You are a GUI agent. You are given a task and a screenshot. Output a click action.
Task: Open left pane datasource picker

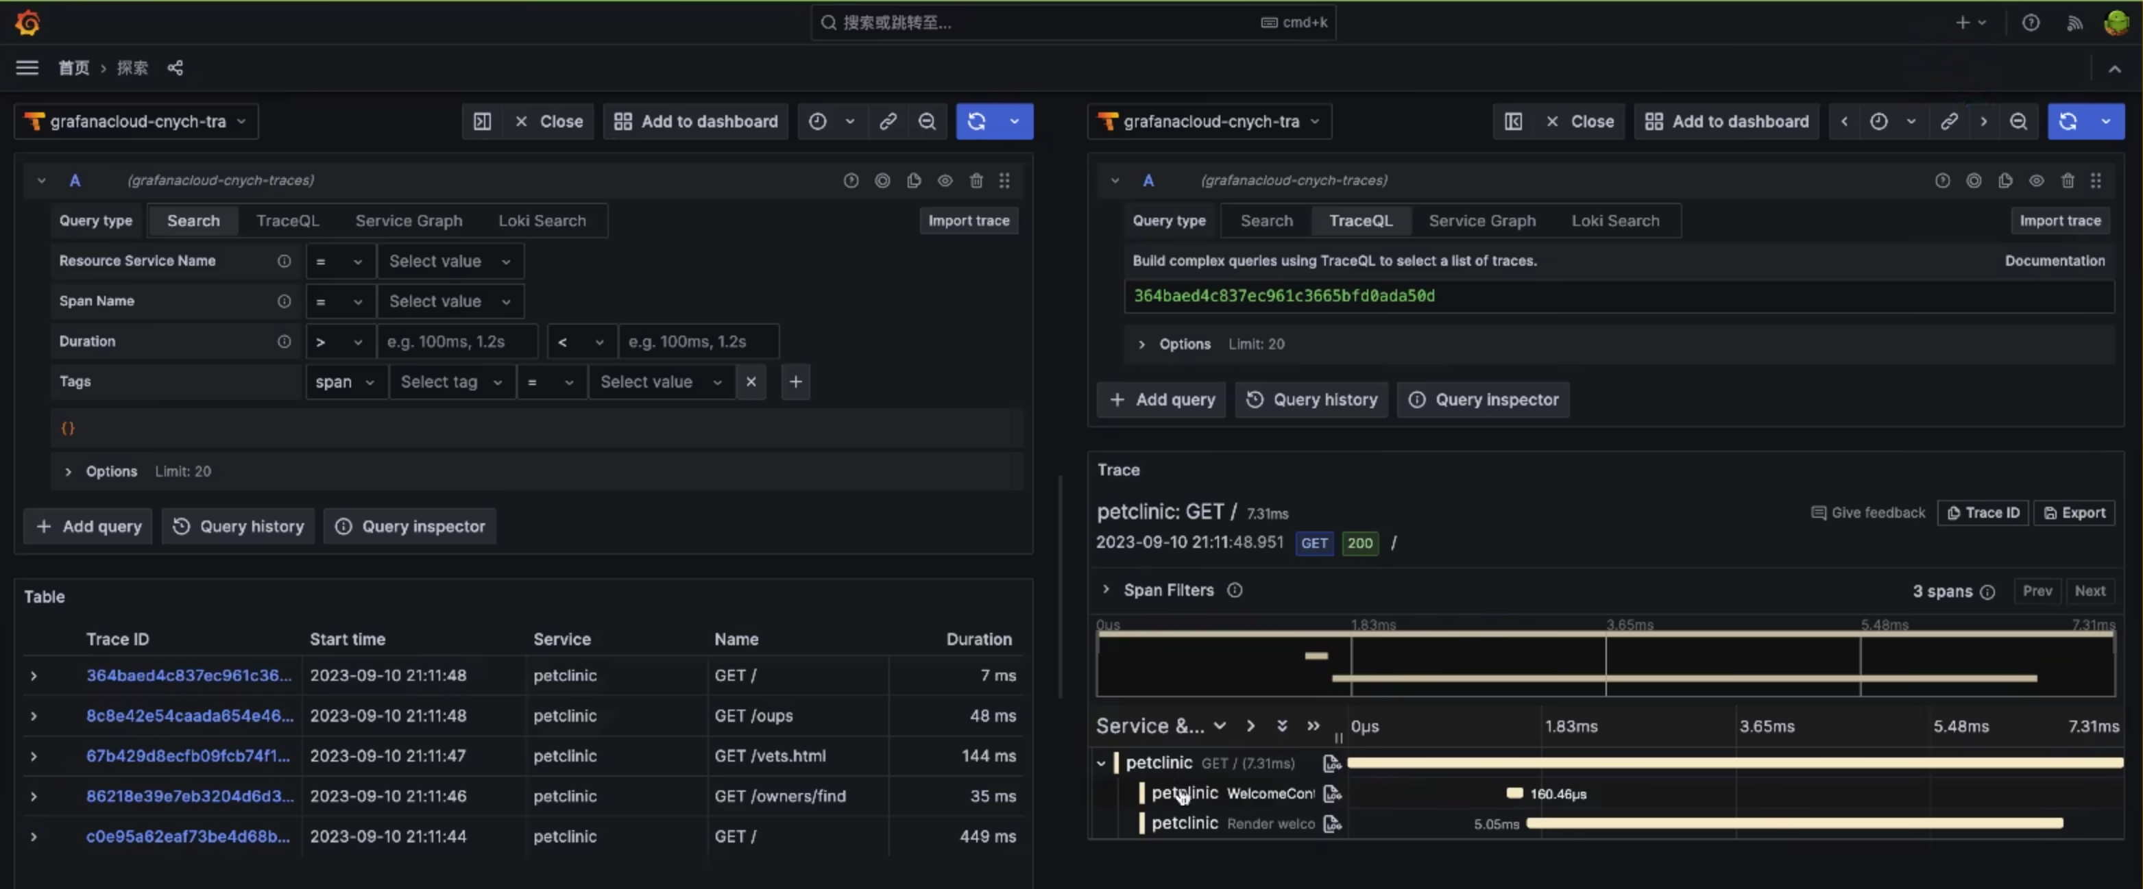(x=136, y=121)
